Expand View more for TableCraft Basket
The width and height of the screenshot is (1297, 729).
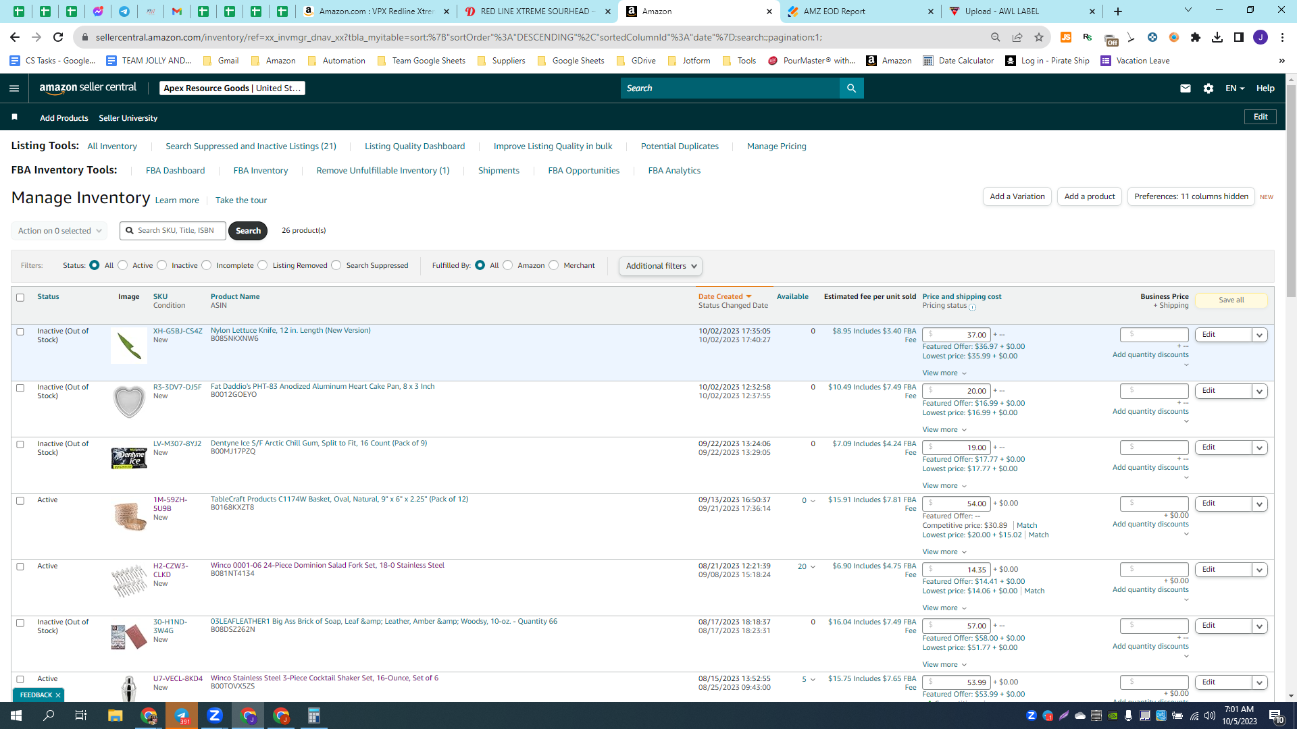pos(944,552)
